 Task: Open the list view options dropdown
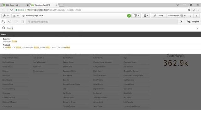(x=16, y=16)
